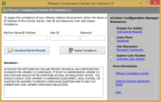Minimize the Compliance Checker window
The height and width of the screenshot is (102, 161).
click(x=141, y=3)
